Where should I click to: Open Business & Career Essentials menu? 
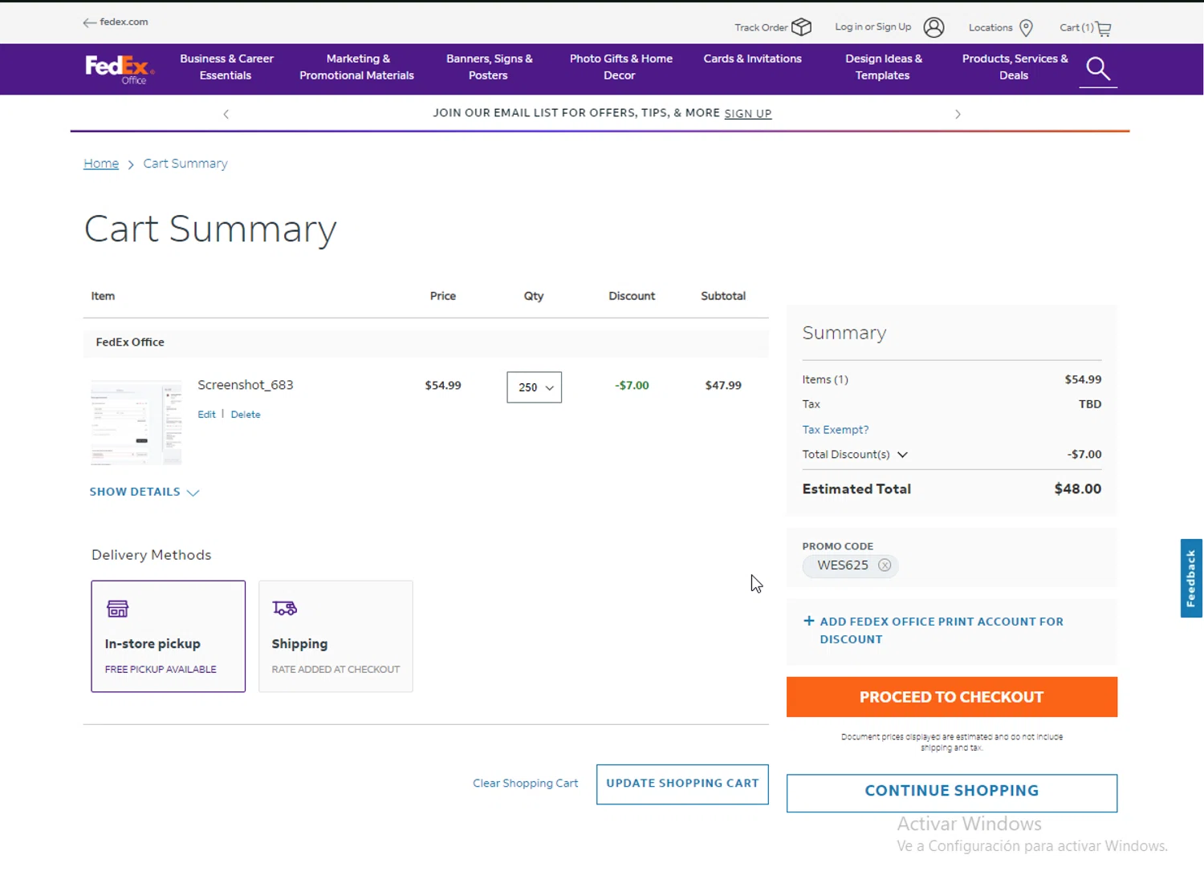tap(226, 67)
